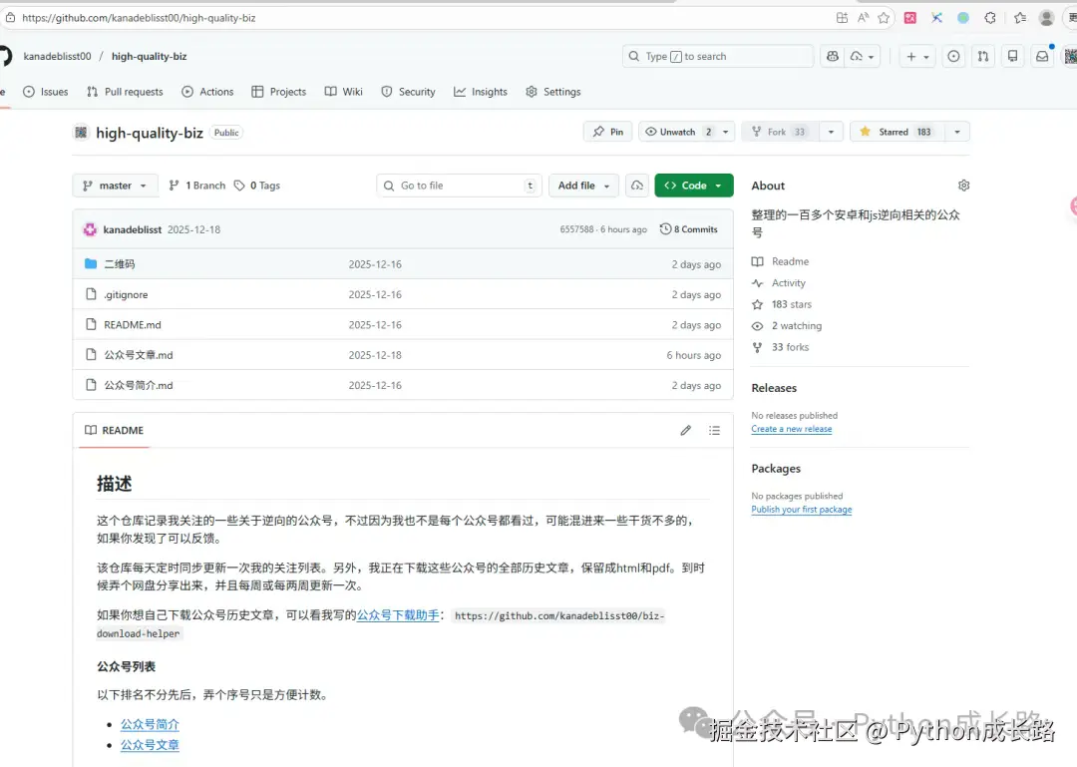The height and width of the screenshot is (767, 1077).
Task: Open the Projects tab
Action: pos(279,92)
